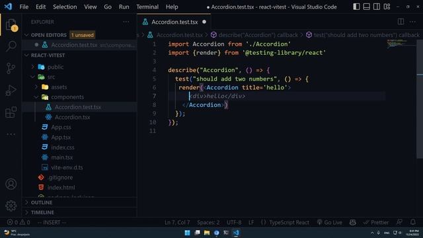This screenshot has width=423, height=238.
Task: Open the Source Control view
Action: tap(11, 68)
